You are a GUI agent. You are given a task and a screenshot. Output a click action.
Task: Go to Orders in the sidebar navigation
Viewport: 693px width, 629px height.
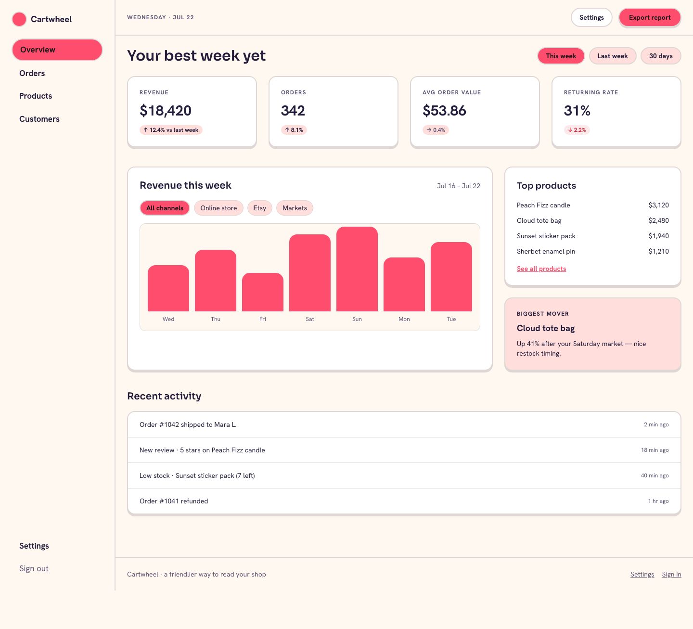32,73
